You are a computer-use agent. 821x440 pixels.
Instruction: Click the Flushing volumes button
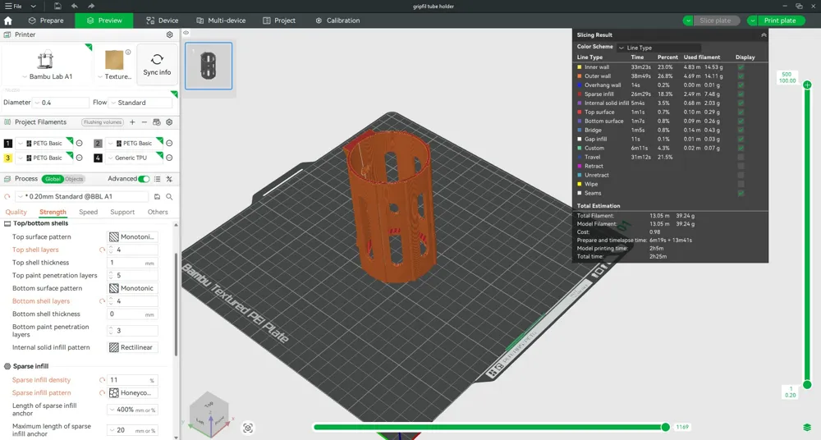pyautogui.click(x=103, y=122)
